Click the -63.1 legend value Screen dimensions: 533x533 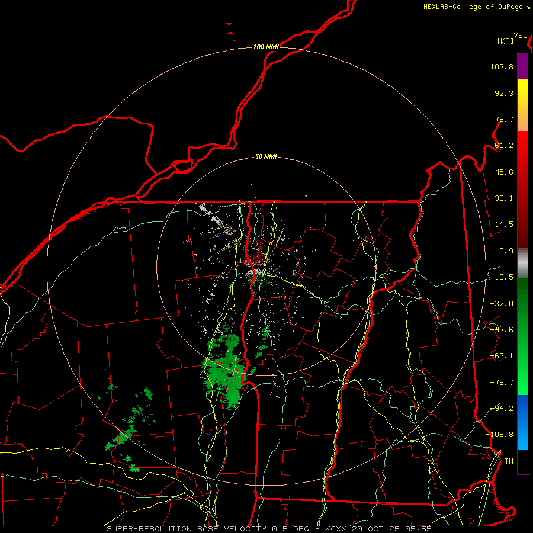tap(502, 356)
